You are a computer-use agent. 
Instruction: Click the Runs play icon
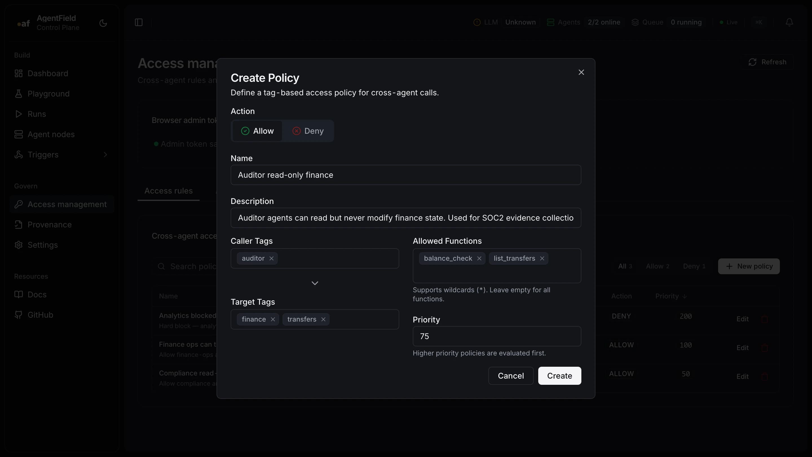[19, 114]
